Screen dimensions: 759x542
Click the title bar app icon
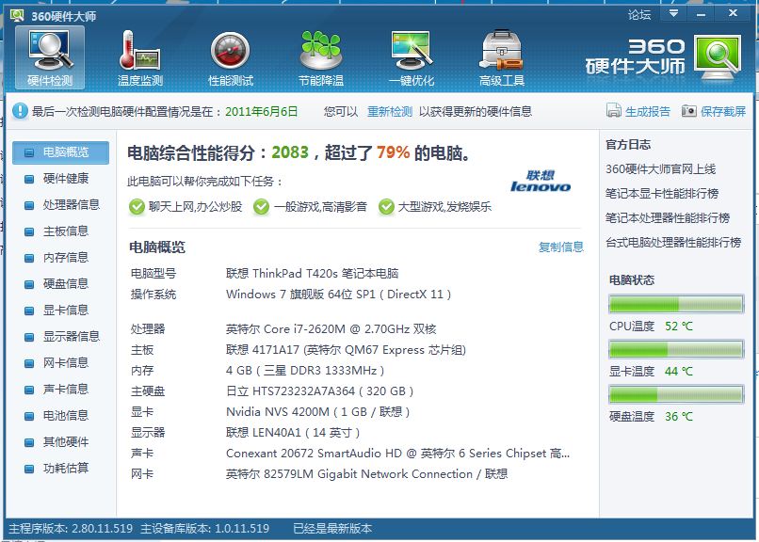coord(17,15)
